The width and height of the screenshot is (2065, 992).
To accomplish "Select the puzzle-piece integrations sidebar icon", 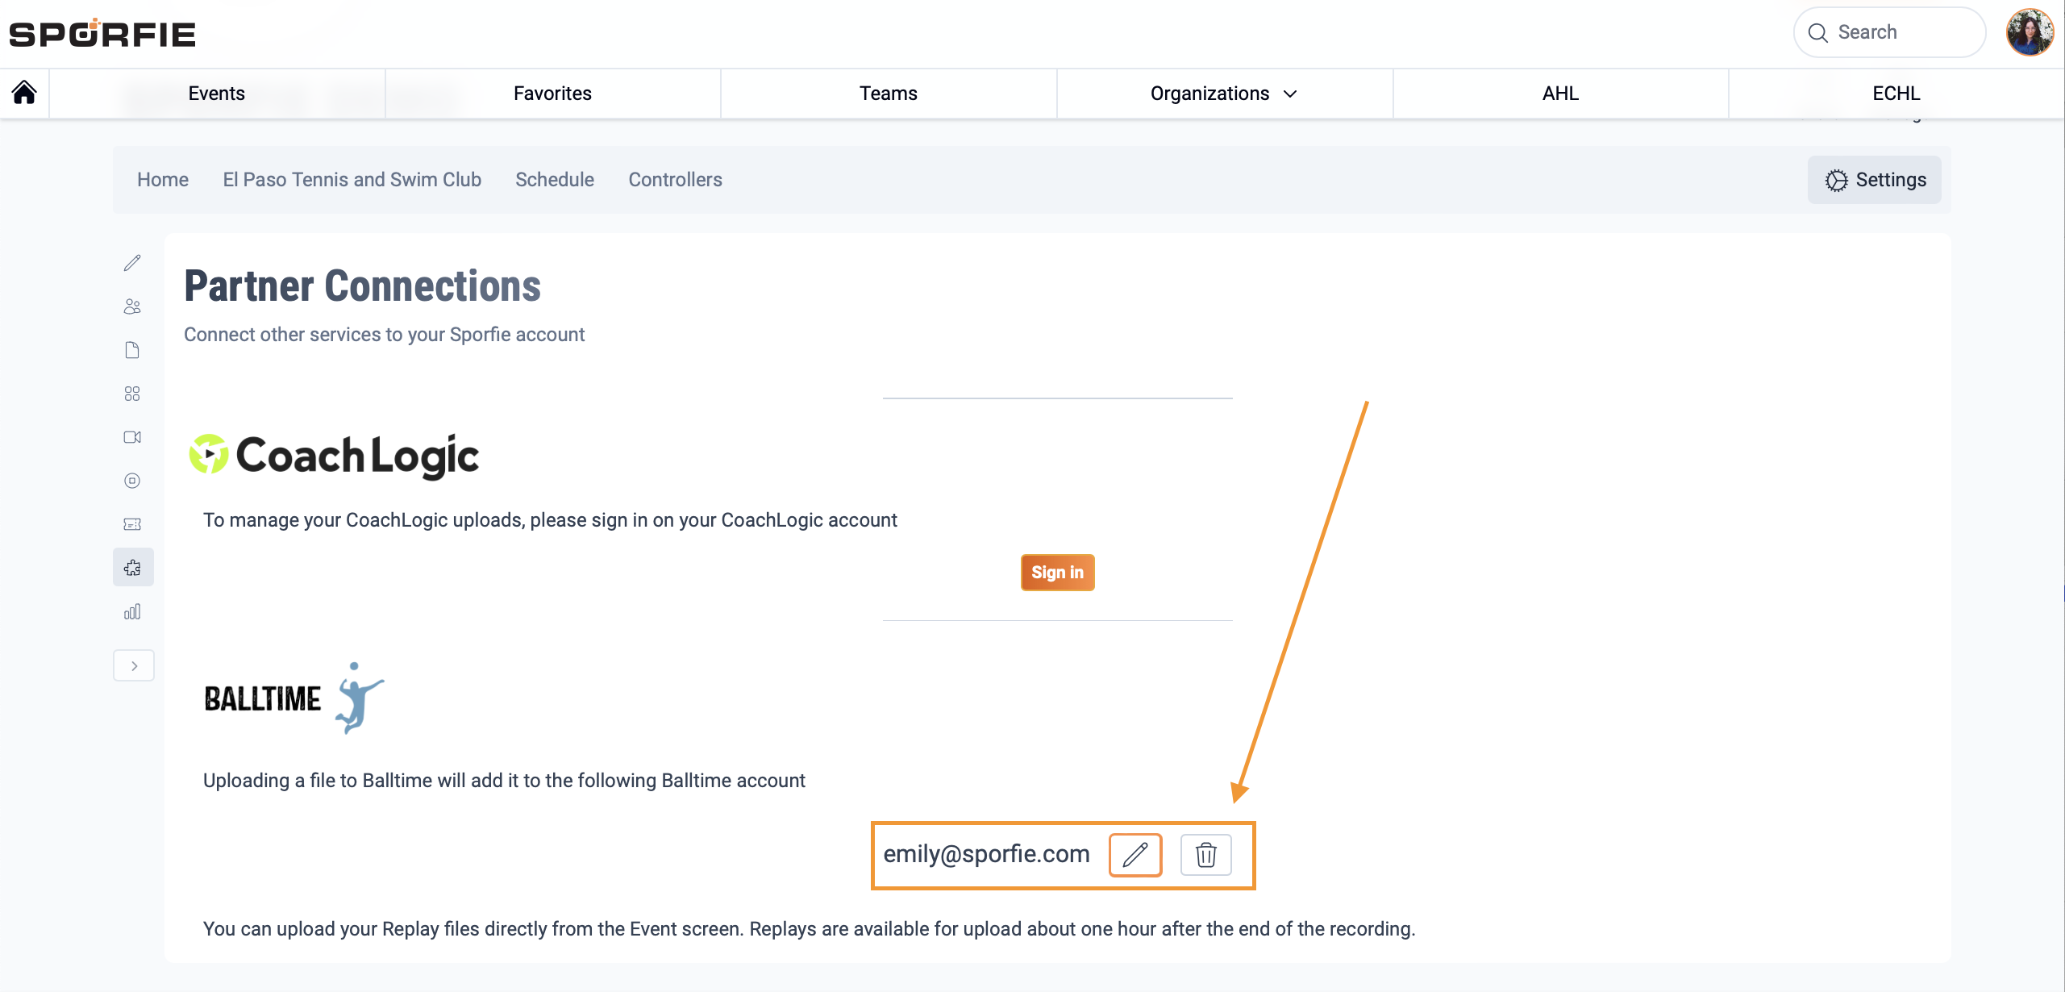I will (133, 568).
